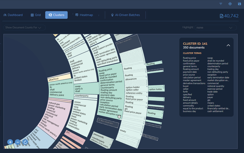Image resolution: width=244 pixels, height=153 pixels.
Task: Select the outer option holder segment
Action: coord(156,89)
